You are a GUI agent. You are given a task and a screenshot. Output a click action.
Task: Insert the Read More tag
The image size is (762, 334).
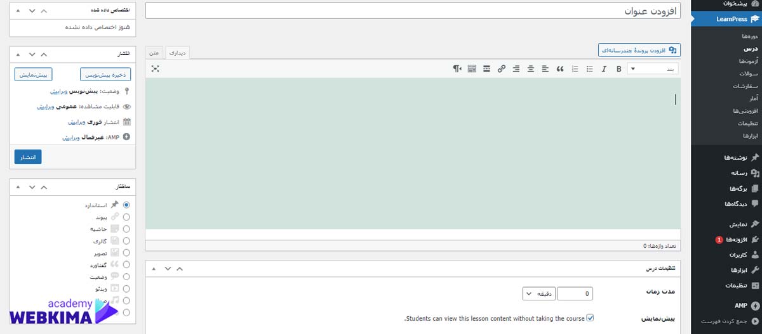click(x=486, y=68)
